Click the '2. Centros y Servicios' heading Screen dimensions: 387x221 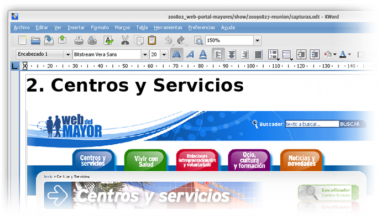(135, 85)
